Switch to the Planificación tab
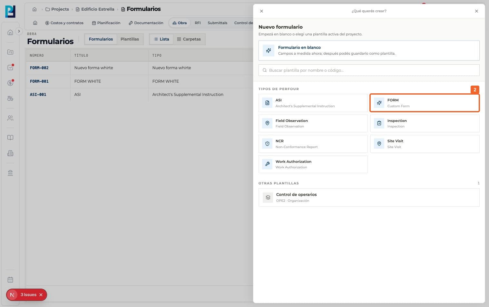The image size is (489, 307). [x=106, y=23]
